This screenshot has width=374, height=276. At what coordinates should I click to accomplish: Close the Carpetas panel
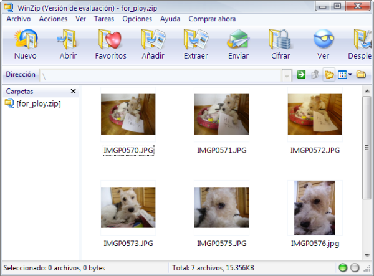pos(73,92)
